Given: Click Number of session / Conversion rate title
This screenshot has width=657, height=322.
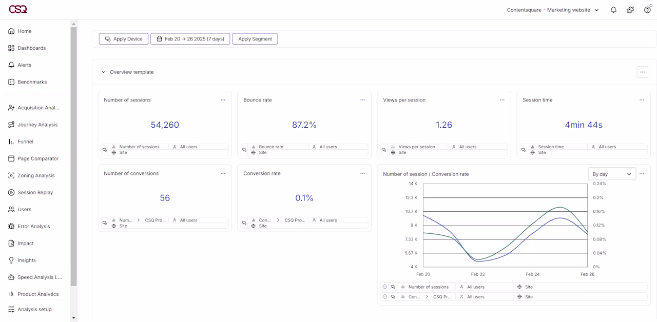Looking at the screenshot, I should click(x=426, y=174).
